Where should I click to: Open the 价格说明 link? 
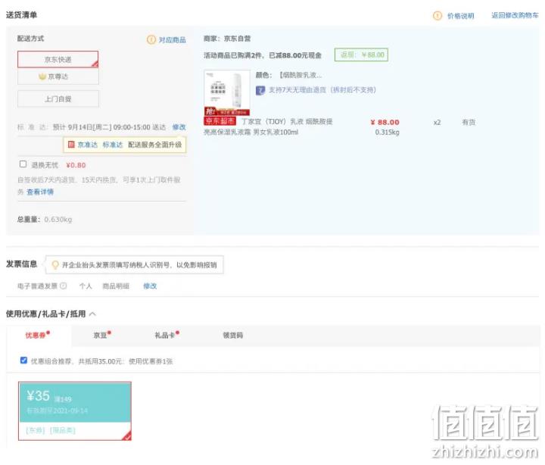(x=460, y=16)
